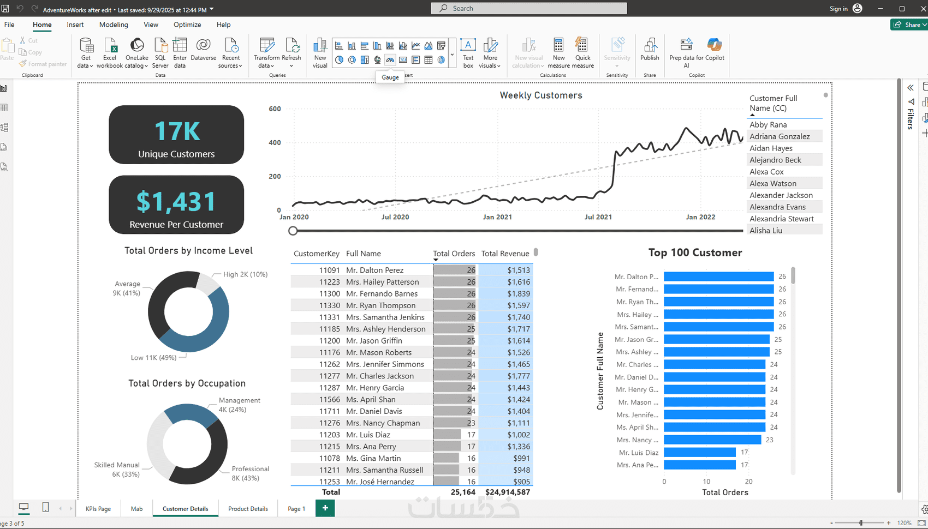Add a new report page
Image resolution: width=928 pixels, height=529 pixels.
[325, 508]
